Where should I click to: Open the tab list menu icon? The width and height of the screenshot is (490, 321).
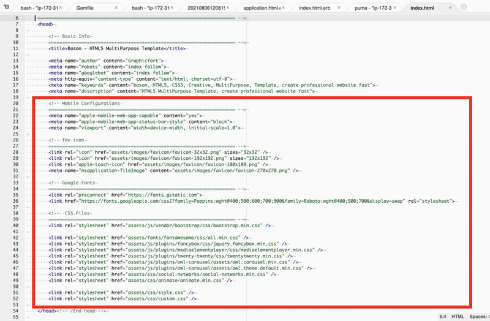pyautogui.click(x=6, y=7)
